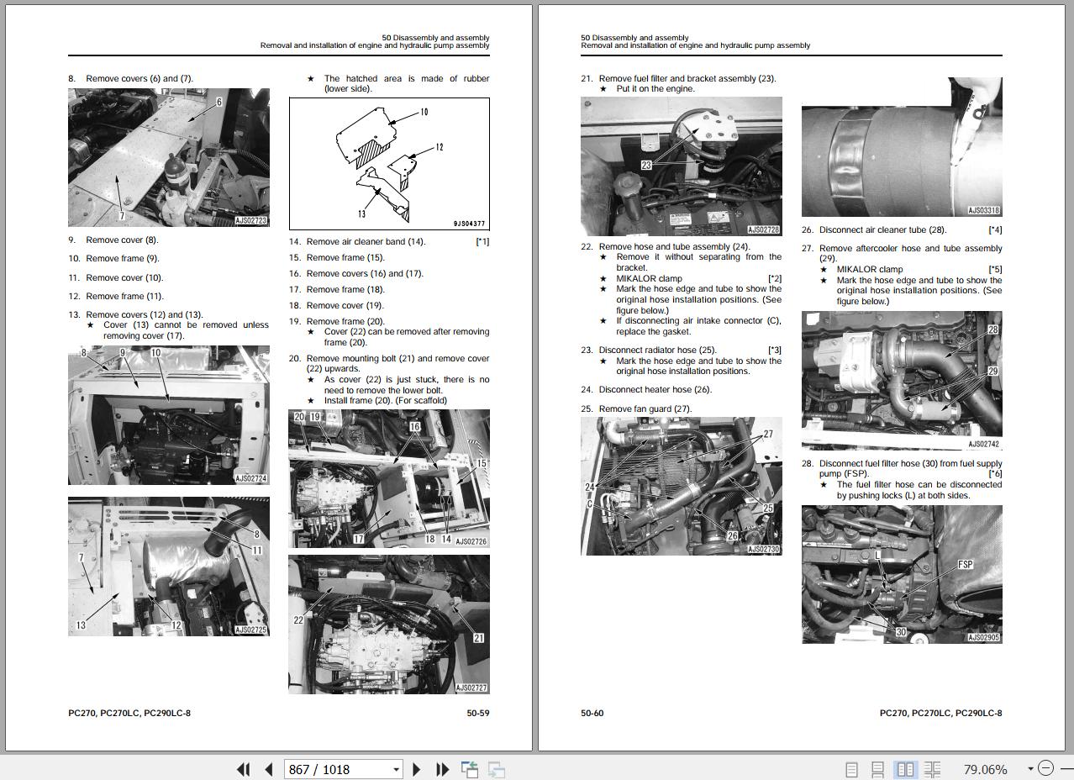The image size is (1074, 780).
Task: Click the fuel supply pump photo AJS02905
Action: coord(902,574)
